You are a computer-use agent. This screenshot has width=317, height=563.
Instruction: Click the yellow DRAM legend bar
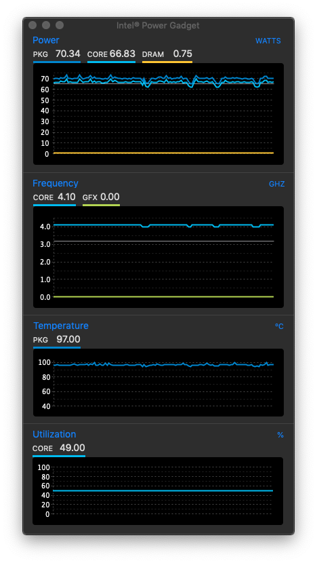pos(167,62)
